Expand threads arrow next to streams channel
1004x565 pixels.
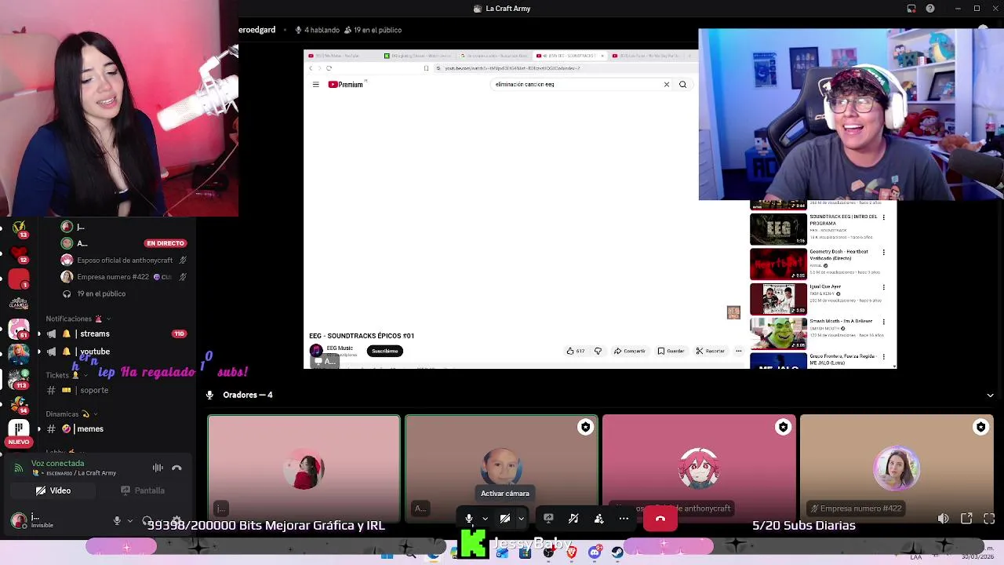(x=38, y=334)
